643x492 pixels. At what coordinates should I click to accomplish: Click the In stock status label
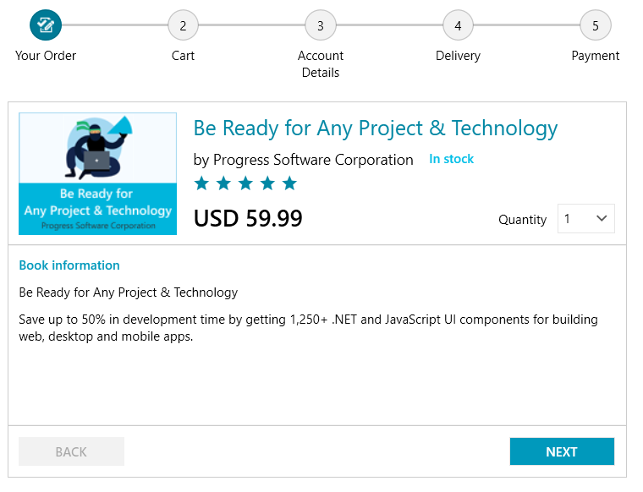click(451, 159)
